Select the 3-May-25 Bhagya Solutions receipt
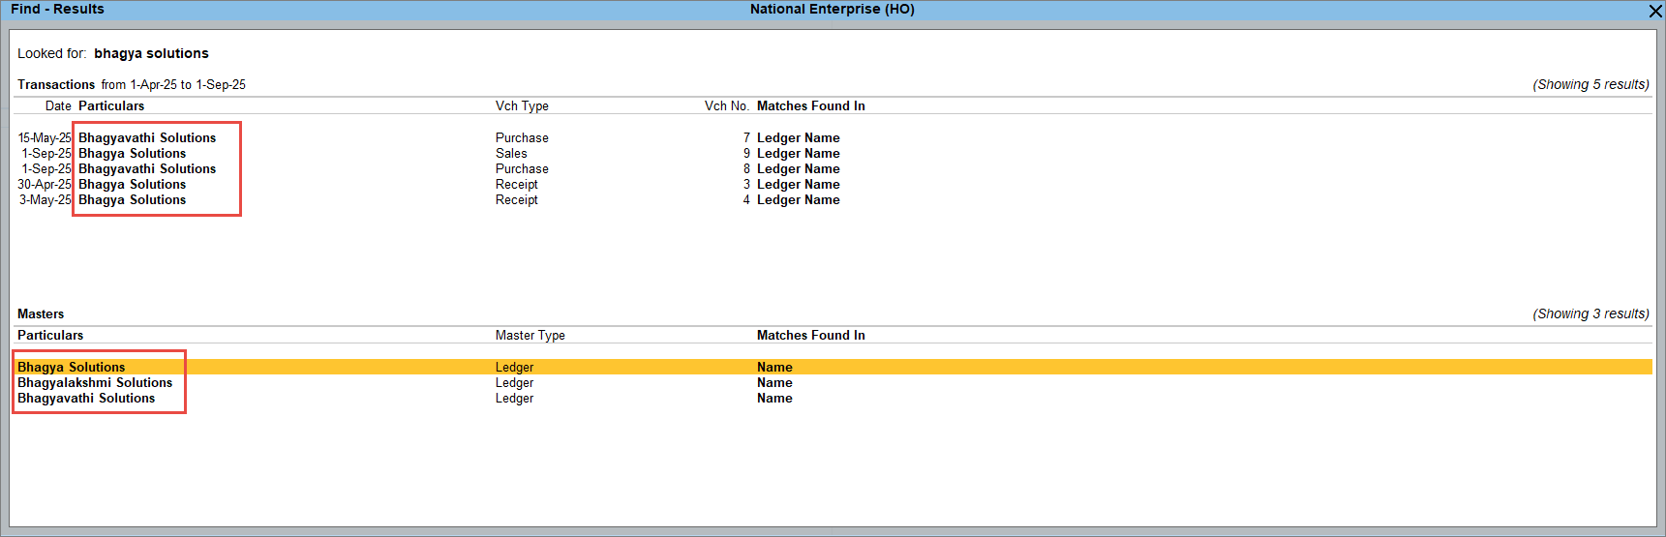Image resolution: width=1666 pixels, height=537 pixels. coord(132,200)
